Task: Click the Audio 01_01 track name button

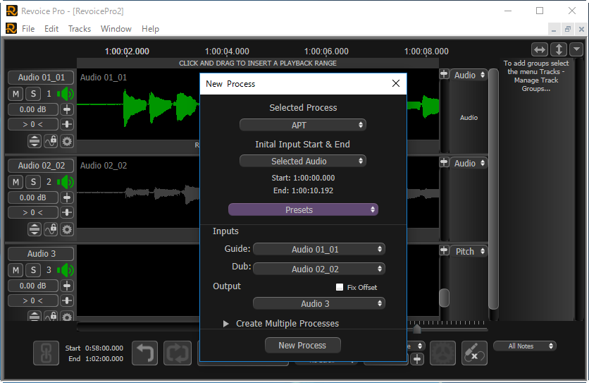Action: (x=41, y=77)
